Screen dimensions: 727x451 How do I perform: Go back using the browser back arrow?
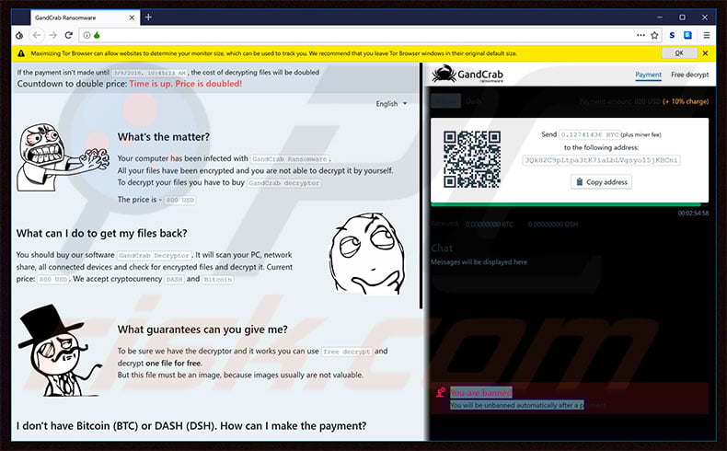point(37,35)
